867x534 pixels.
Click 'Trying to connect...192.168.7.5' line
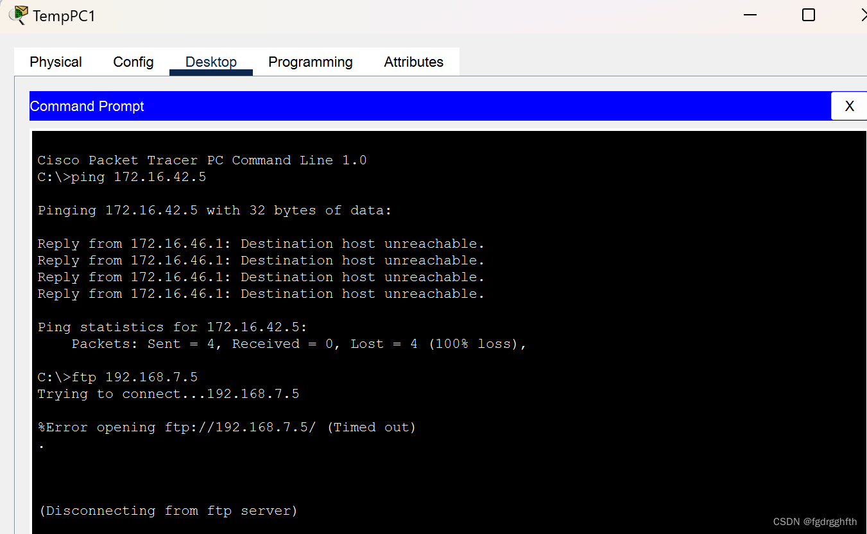coord(168,394)
